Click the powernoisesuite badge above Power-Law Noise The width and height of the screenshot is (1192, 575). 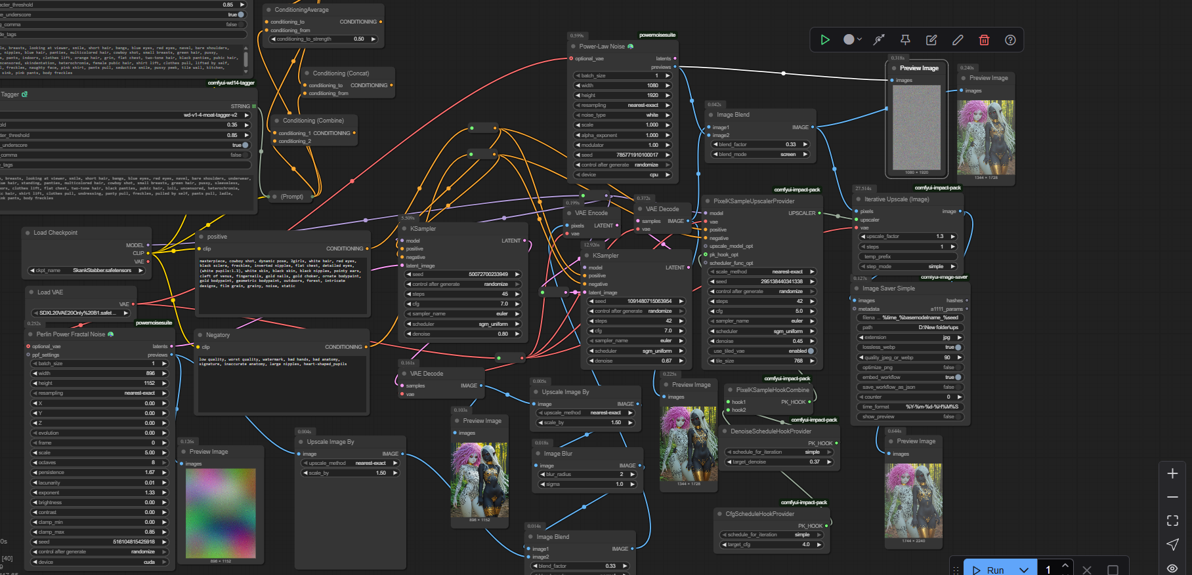coord(657,35)
